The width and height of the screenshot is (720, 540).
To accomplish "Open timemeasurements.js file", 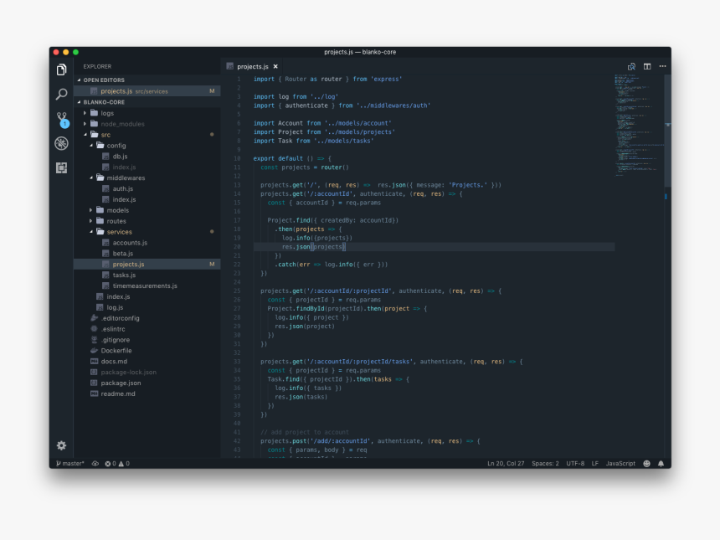I will [x=147, y=285].
